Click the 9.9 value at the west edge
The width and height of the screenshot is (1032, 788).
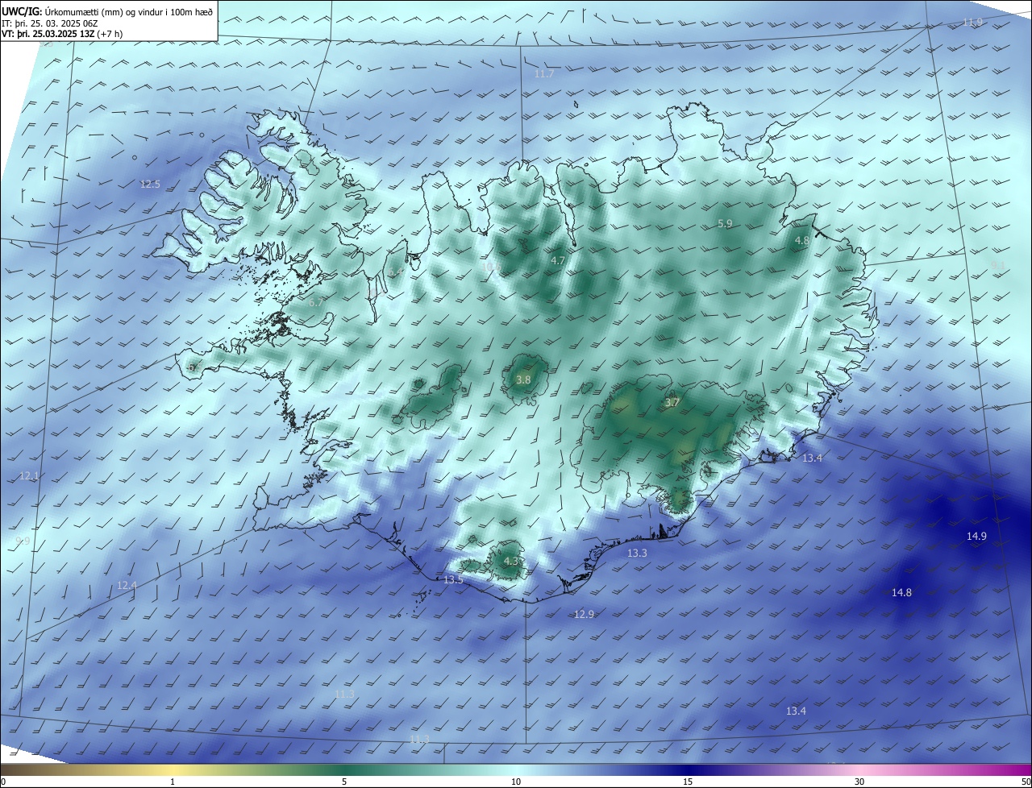[23, 541]
